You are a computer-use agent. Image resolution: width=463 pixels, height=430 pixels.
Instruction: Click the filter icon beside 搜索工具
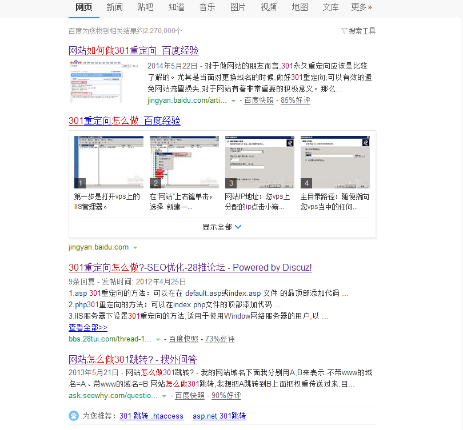coord(344,31)
